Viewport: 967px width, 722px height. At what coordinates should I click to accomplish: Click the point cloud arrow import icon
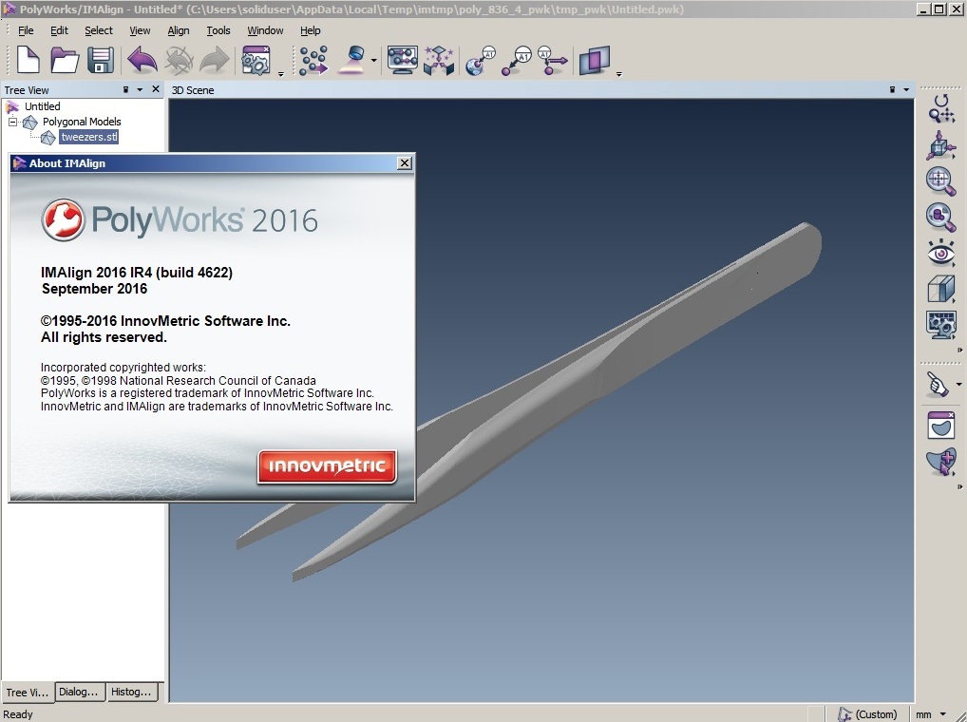(x=313, y=61)
